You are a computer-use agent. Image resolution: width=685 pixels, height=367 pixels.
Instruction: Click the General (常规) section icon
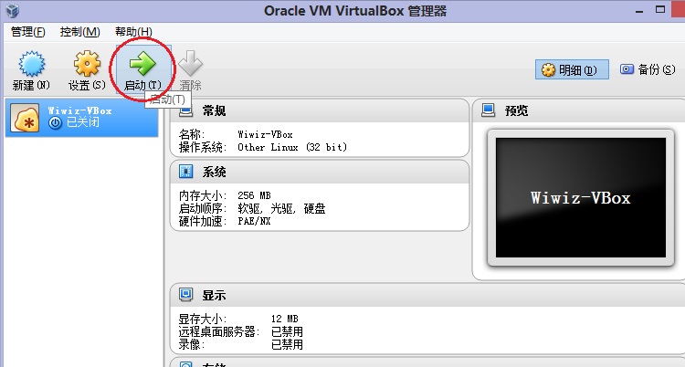(185, 110)
